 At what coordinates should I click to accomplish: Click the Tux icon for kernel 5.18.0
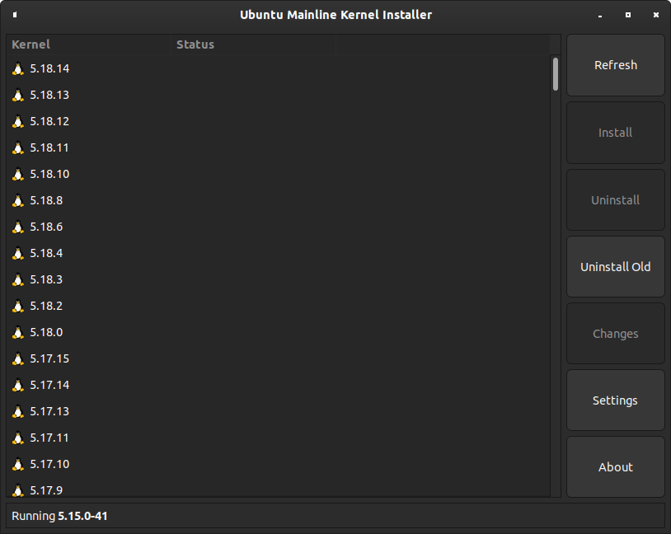click(18, 333)
